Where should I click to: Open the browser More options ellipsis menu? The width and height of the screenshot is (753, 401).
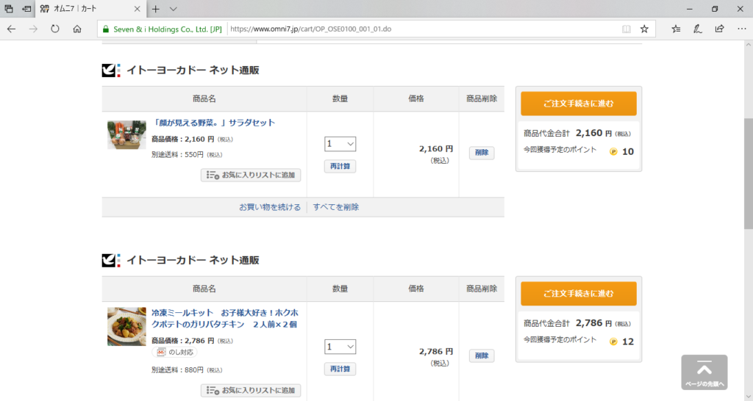741,29
